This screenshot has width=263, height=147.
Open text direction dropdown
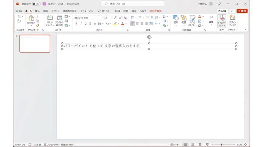point(165,16)
